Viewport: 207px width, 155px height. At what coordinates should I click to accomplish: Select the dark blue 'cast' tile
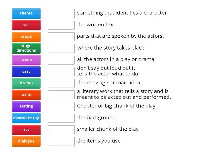[26, 72]
